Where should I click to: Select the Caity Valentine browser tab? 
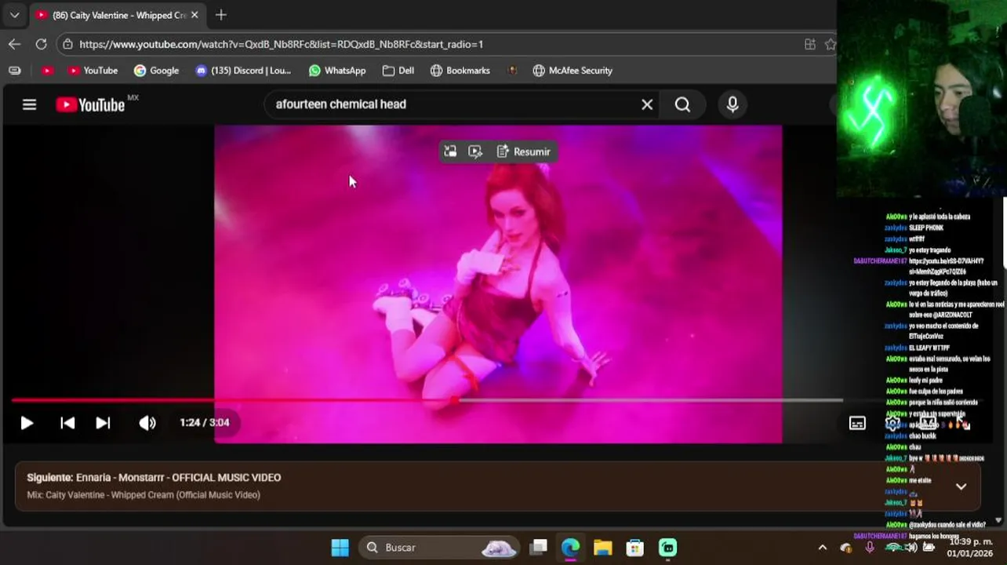(118, 15)
